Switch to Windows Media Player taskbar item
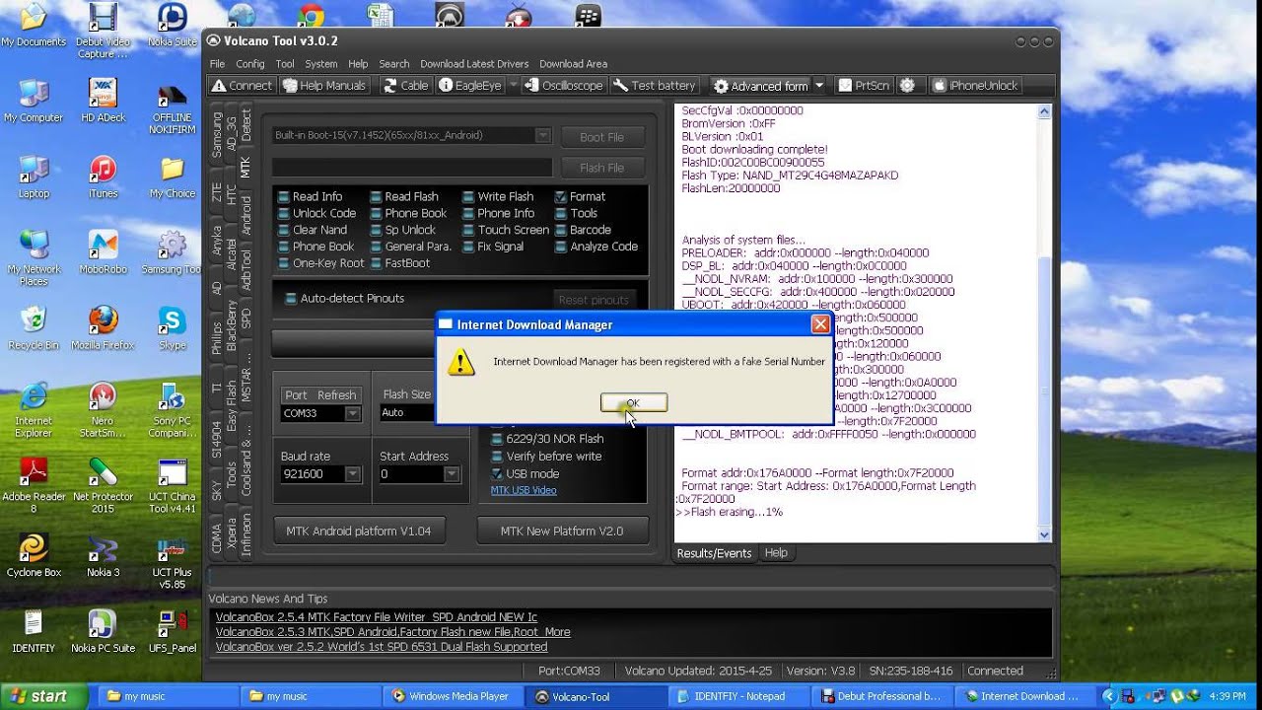The image size is (1262, 710). click(x=454, y=696)
